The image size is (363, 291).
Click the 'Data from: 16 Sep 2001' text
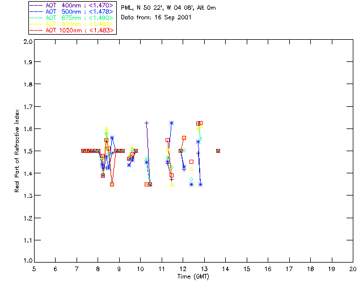click(x=156, y=18)
